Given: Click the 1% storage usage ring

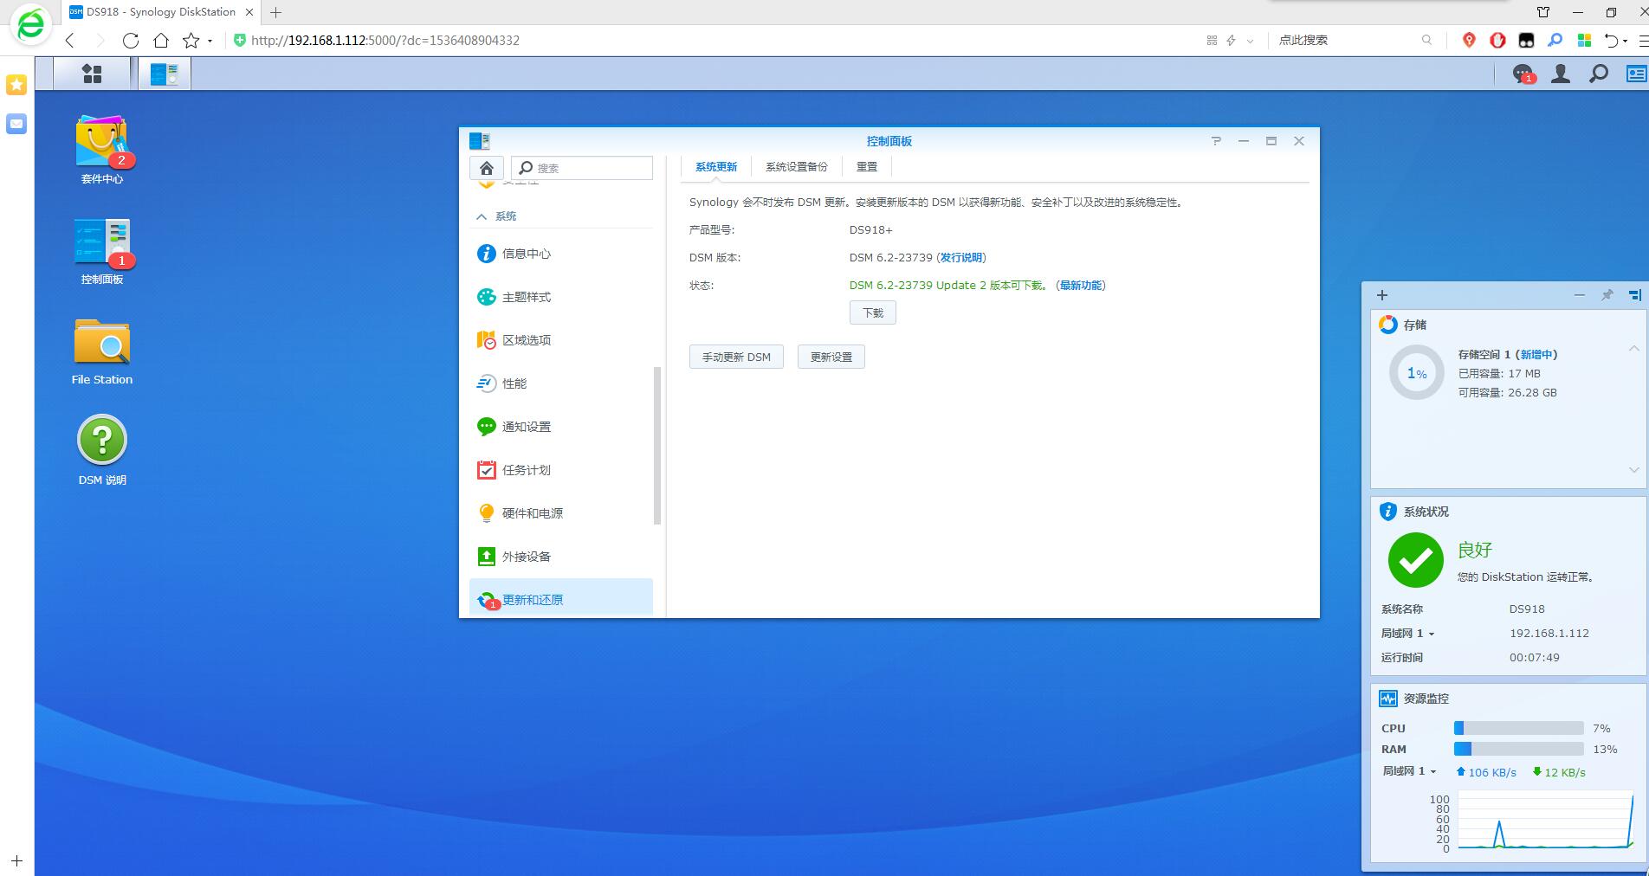Looking at the screenshot, I should tap(1416, 373).
